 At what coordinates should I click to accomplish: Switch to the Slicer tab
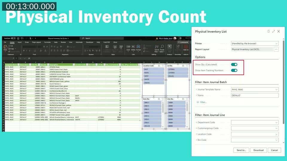[115, 42]
